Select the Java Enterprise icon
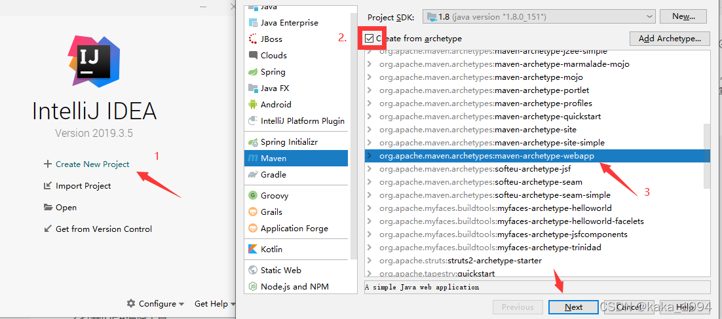Screen dimensions: 722x319 (x=253, y=22)
